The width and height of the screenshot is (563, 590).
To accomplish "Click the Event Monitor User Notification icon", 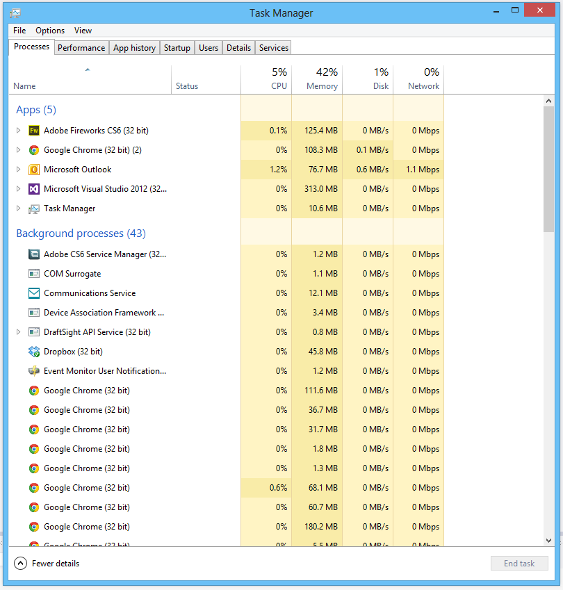I will tap(33, 370).
